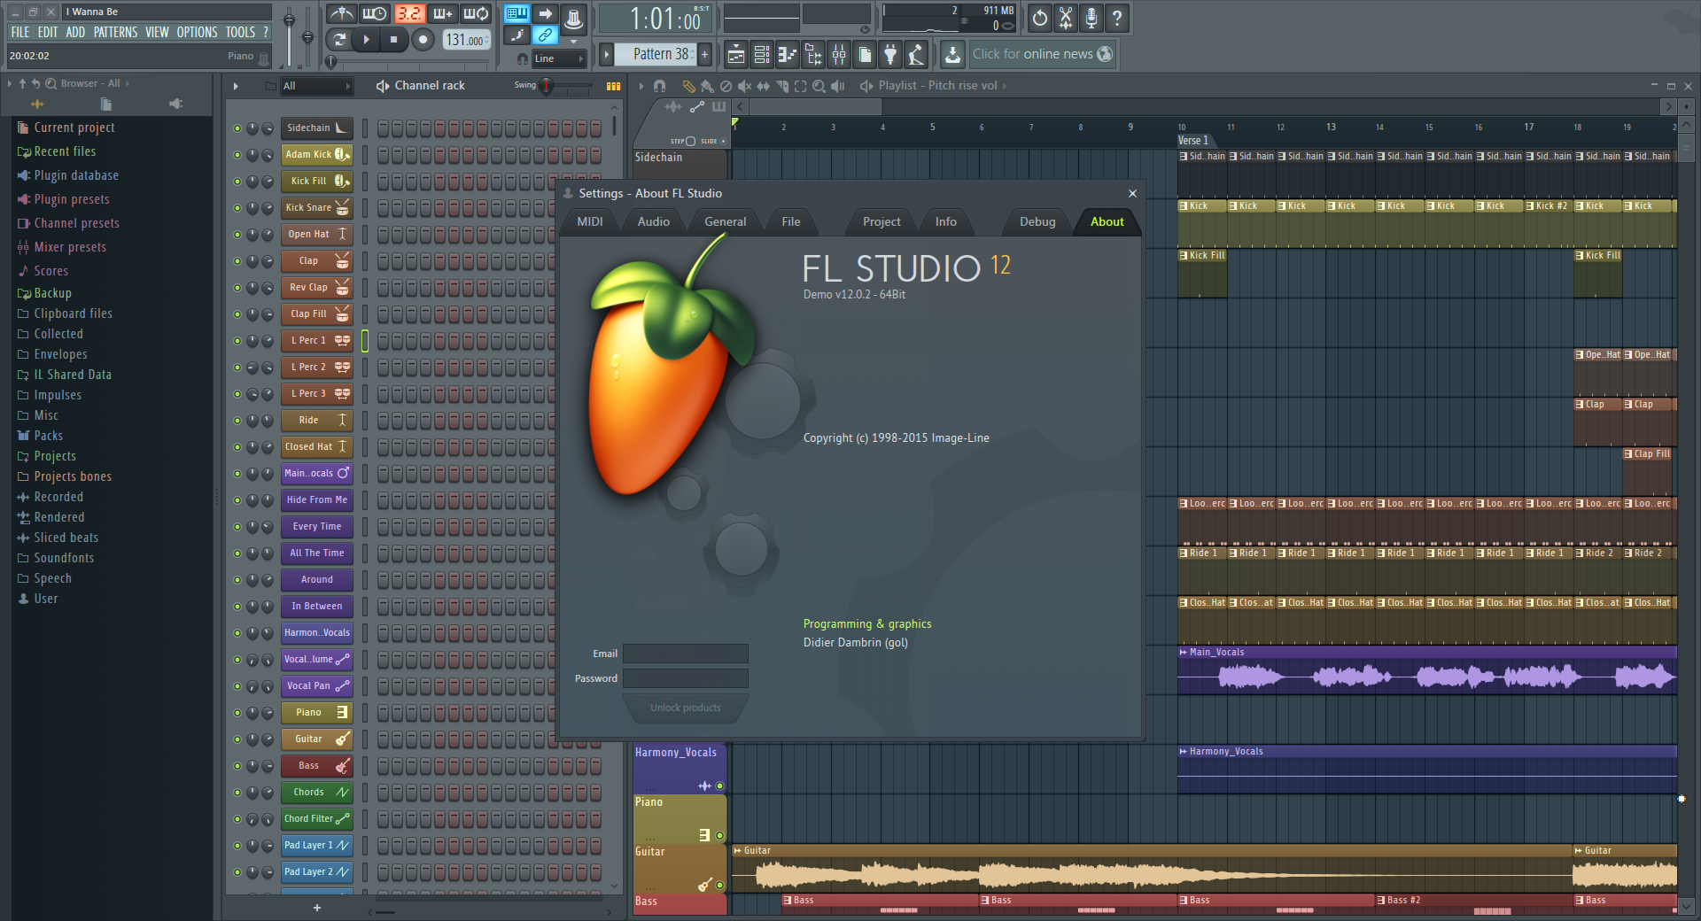This screenshot has width=1701, height=921.
Task: Open the piano roll view icon
Action: click(x=787, y=55)
